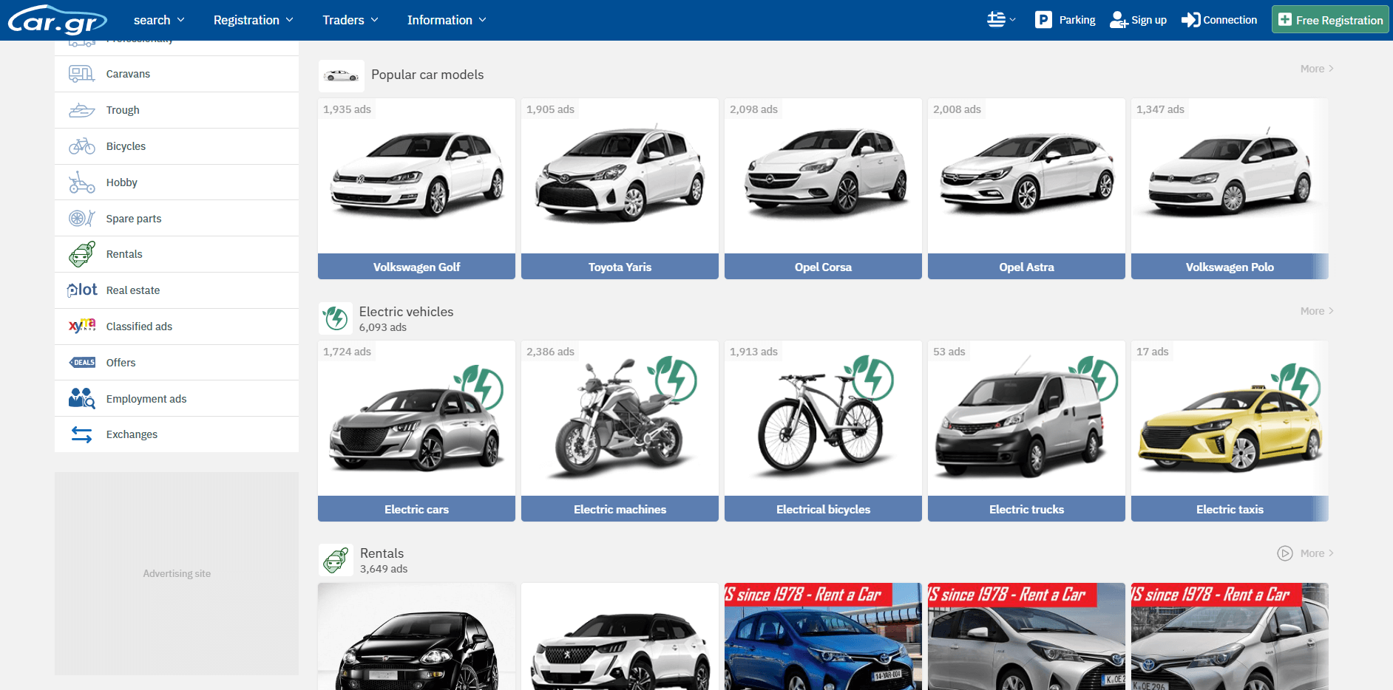Click the DEALS Offers icon
The height and width of the screenshot is (690, 1393).
82,363
